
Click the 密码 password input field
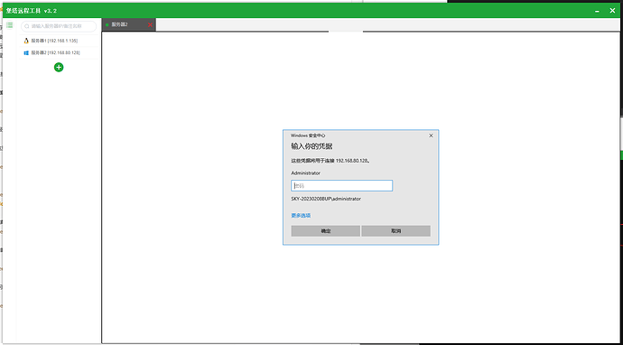pyautogui.click(x=341, y=186)
